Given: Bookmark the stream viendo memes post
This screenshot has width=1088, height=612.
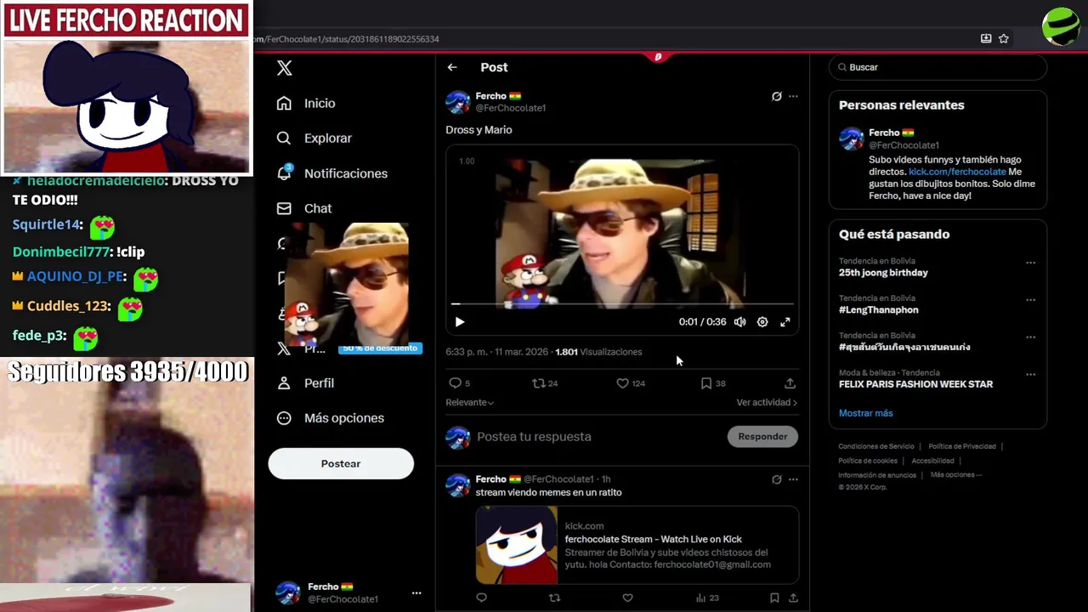Looking at the screenshot, I should (774, 598).
